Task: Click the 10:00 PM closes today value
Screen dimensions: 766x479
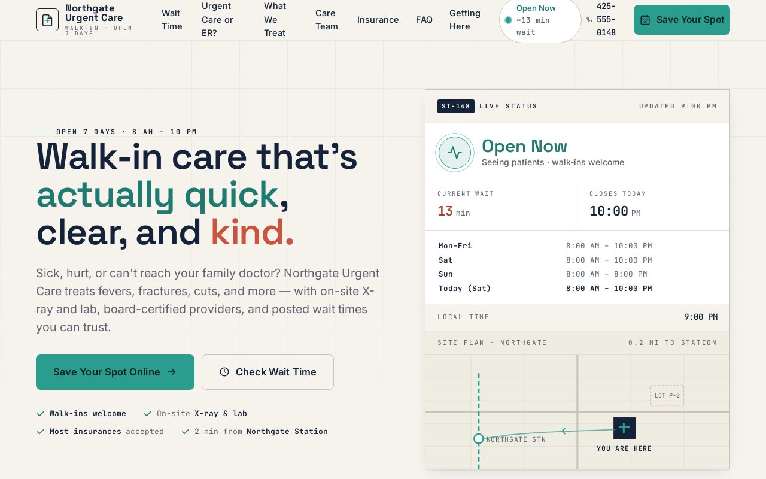Action: [615, 211]
